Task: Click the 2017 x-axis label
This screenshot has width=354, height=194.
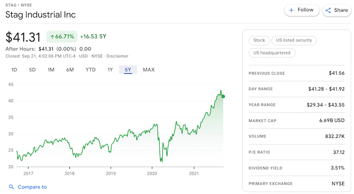Action: [28, 173]
